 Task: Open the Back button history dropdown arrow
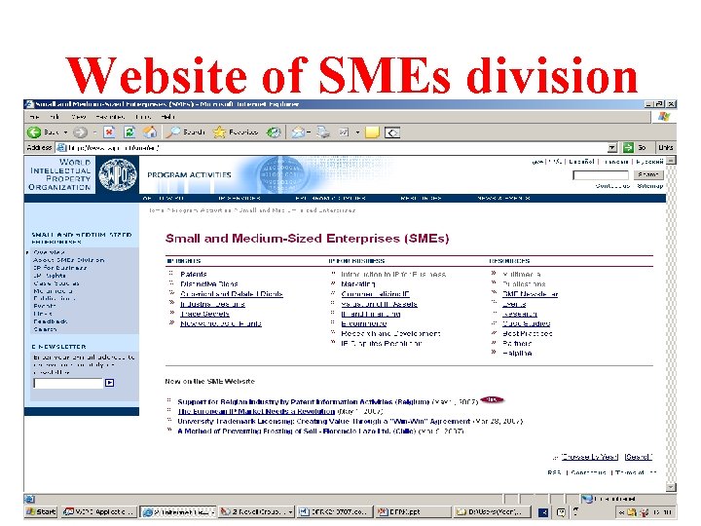pos(65,132)
